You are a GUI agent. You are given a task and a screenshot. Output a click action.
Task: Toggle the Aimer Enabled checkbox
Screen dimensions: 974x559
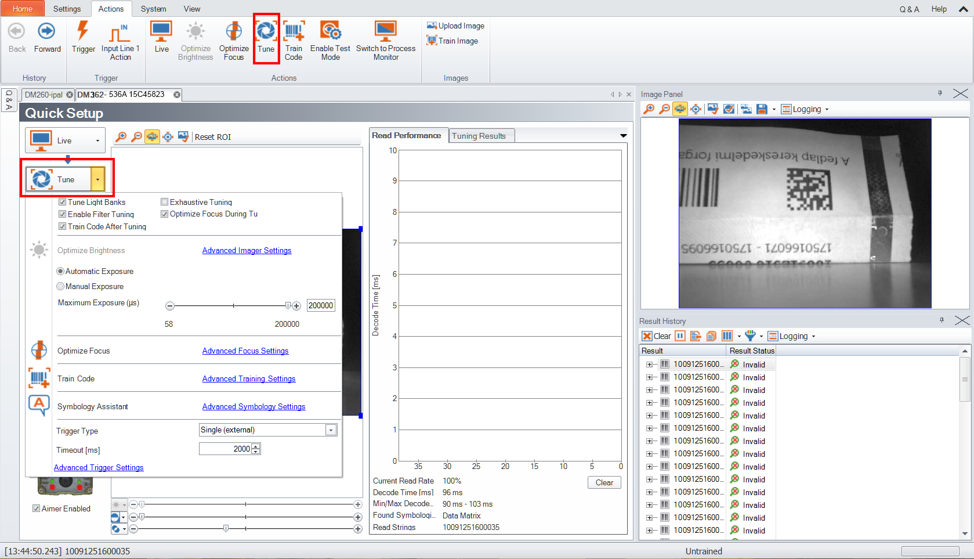pyautogui.click(x=36, y=508)
